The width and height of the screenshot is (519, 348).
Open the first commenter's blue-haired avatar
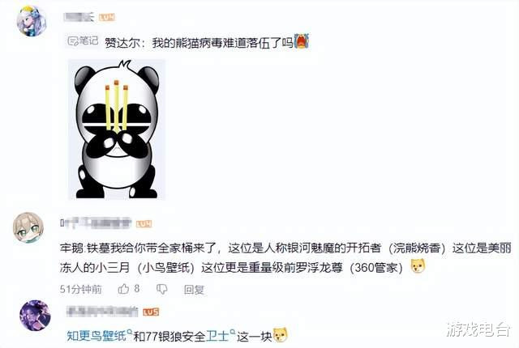click(32, 22)
